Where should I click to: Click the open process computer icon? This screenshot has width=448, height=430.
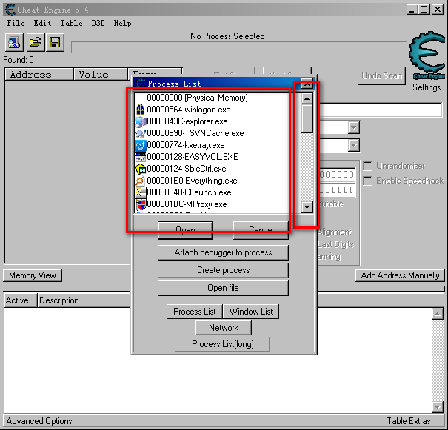click(x=16, y=43)
